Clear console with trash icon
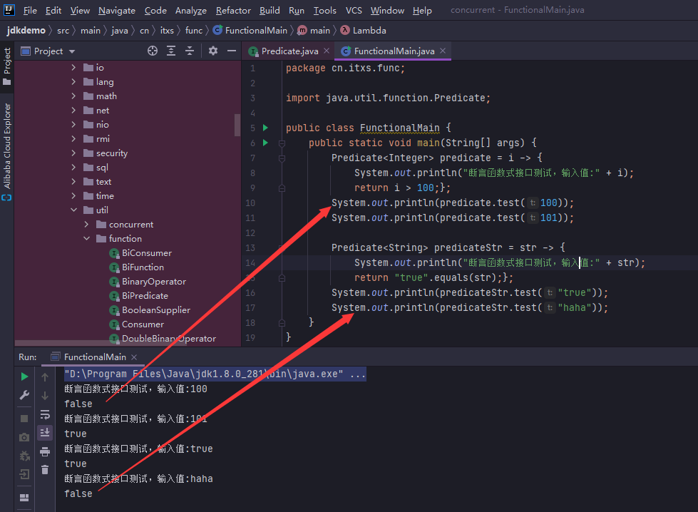 click(45, 470)
